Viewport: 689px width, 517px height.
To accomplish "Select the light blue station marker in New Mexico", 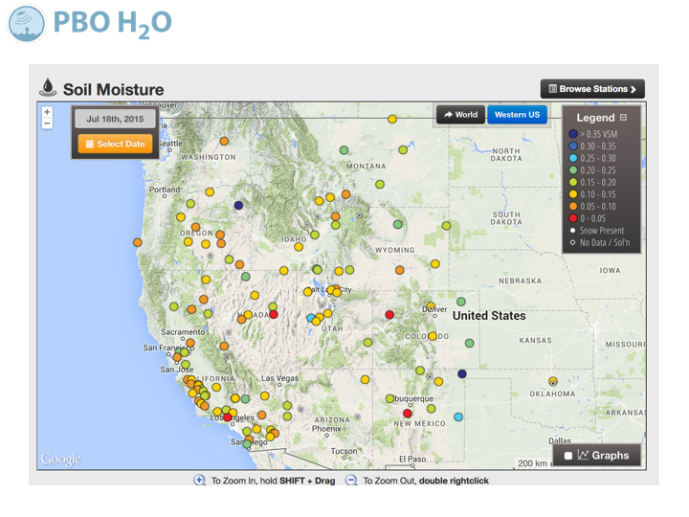I will tap(458, 416).
